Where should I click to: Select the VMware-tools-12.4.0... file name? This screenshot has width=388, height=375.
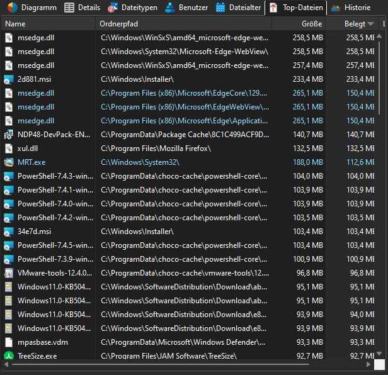coord(55,273)
